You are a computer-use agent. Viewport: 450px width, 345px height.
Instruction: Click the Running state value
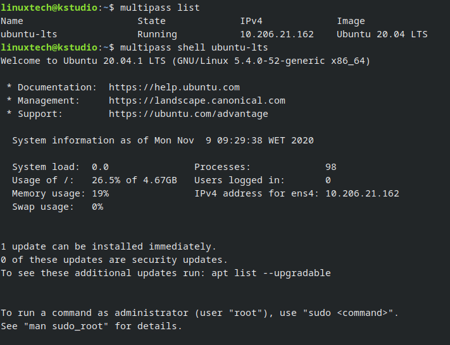157,35
